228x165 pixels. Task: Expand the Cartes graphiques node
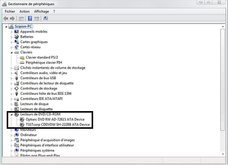(12, 42)
